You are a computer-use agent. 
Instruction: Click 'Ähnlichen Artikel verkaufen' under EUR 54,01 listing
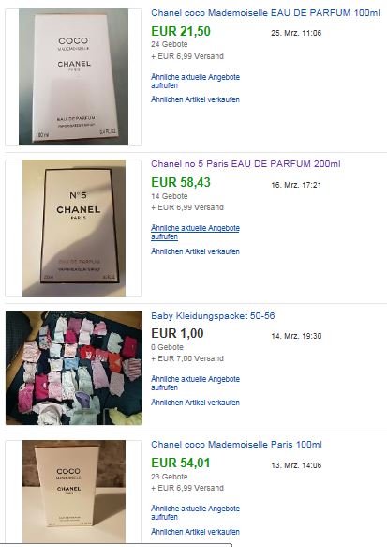[x=195, y=532]
